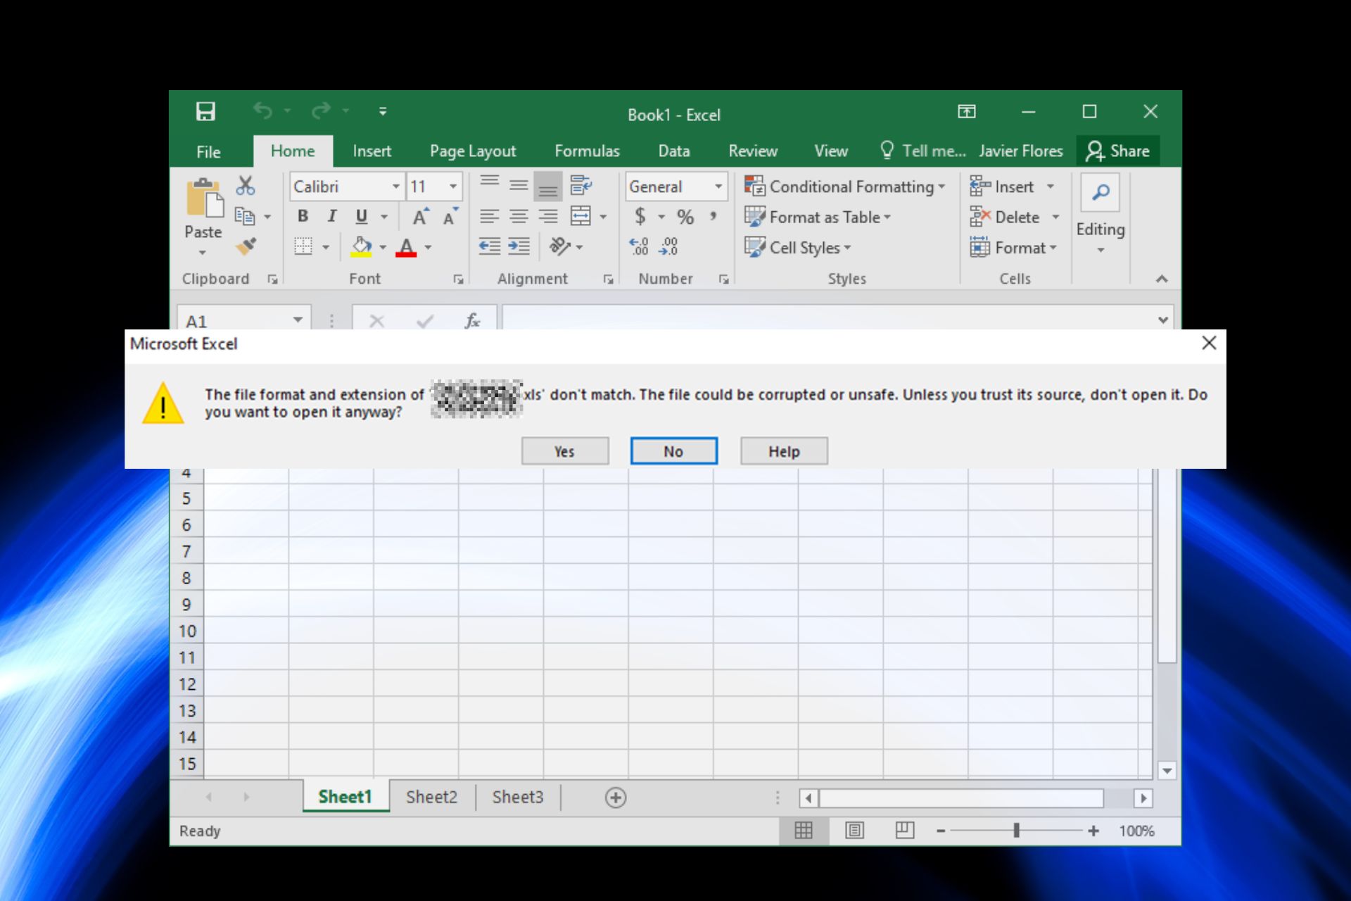Toggle Middle Align in Alignment group

[519, 186]
